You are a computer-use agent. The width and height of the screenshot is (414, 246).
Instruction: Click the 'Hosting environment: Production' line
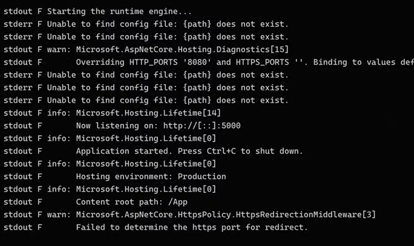coord(151,176)
